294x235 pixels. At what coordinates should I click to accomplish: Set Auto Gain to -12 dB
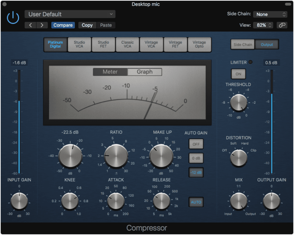point(196,173)
